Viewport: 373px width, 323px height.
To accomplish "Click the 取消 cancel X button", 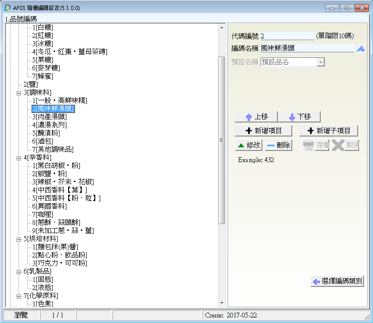I will tap(345, 145).
